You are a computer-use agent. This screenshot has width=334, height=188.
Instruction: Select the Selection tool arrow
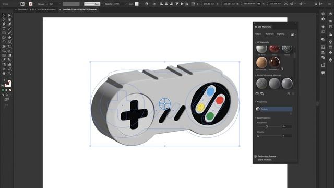[4, 15]
